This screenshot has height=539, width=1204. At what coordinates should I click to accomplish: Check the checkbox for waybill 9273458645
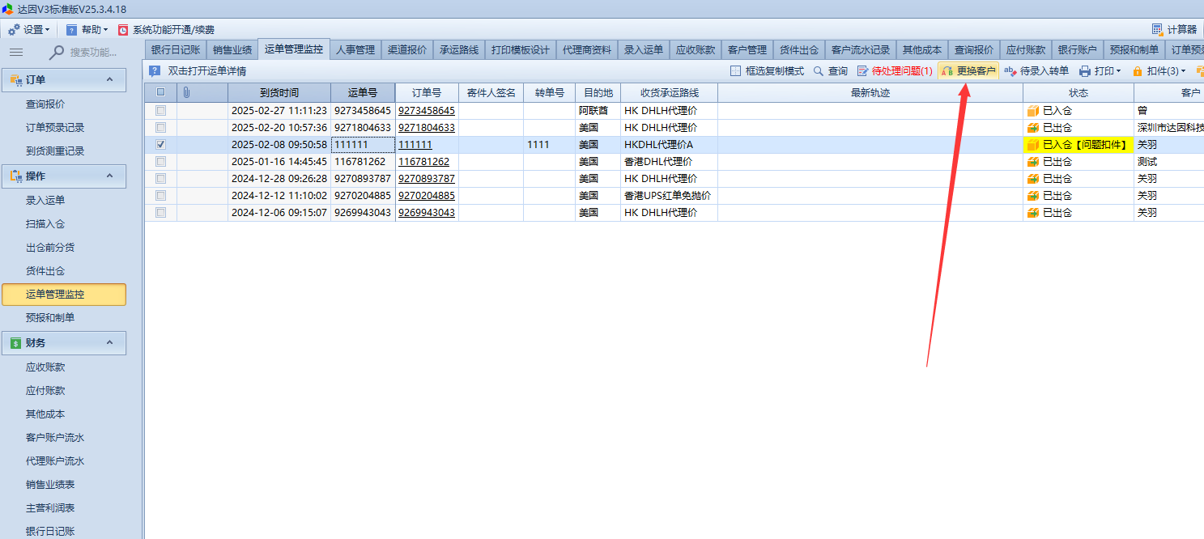coord(160,110)
